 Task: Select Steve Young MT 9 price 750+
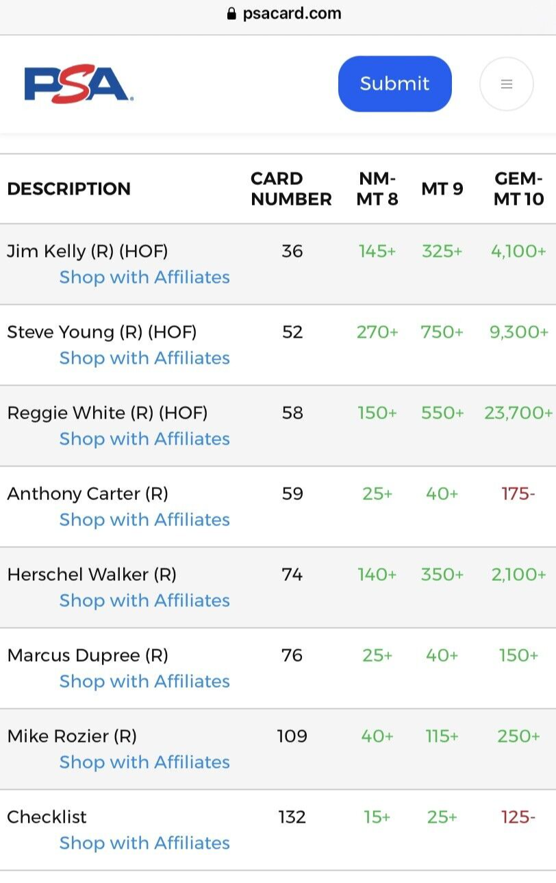click(x=442, y=332)
